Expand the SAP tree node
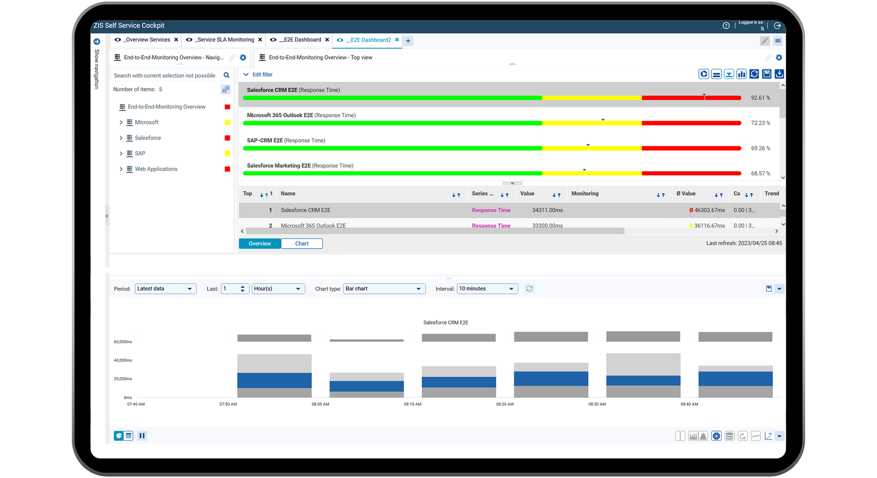This screenshot has width=877, height=478. pos(121,154)
